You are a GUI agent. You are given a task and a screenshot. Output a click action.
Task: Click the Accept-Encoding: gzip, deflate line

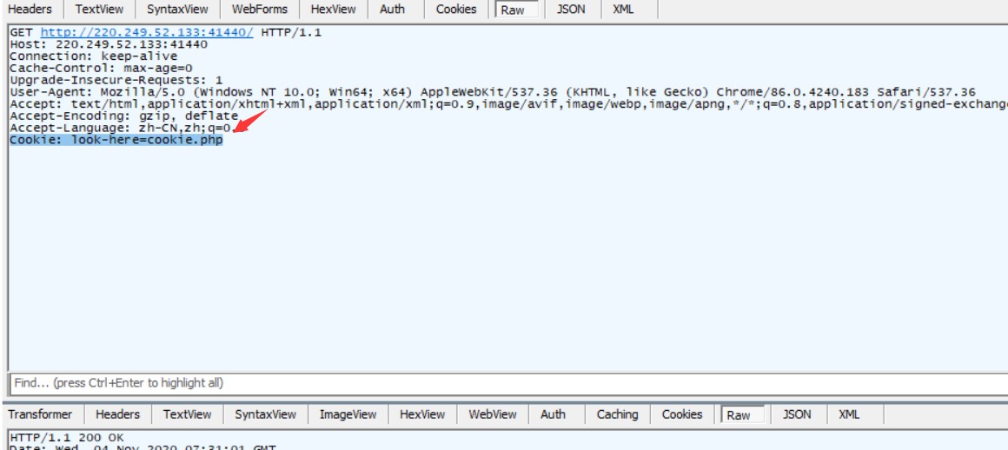pos(124,116)
